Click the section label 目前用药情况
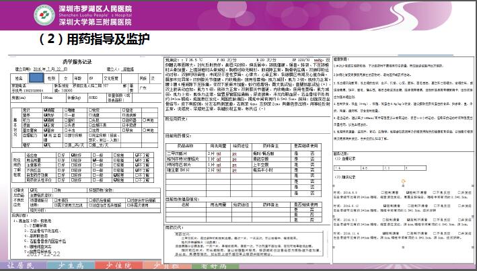This screenshot has width=477, height=271. [178, 136]
